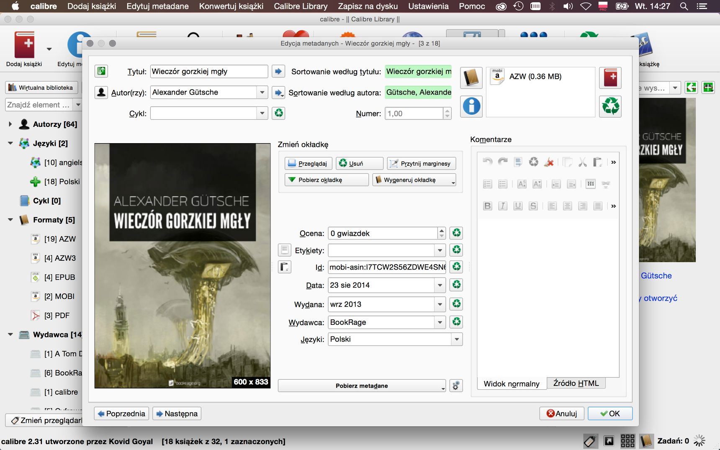
Task: Align comment text left
Action: tap(553, 206)
